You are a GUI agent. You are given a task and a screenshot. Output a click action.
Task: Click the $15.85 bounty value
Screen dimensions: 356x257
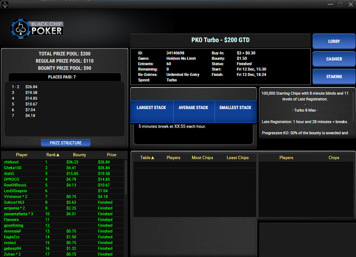(x=72, y=173)
